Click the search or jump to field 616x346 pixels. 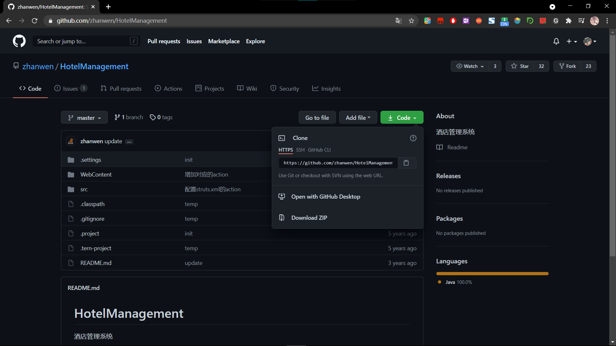tap(86, 41)
